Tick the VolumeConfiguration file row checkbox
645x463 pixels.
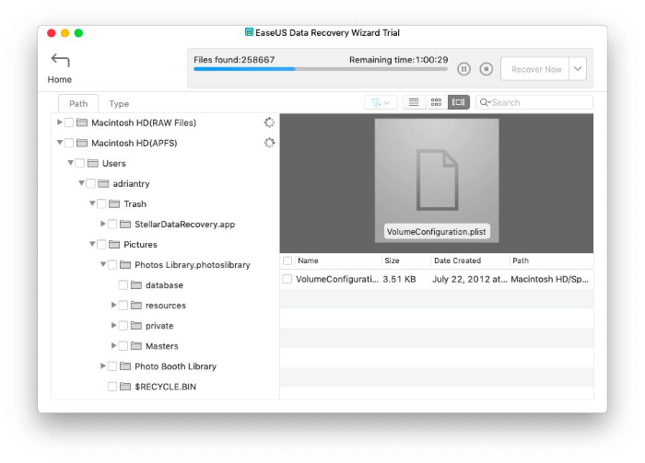287,279
